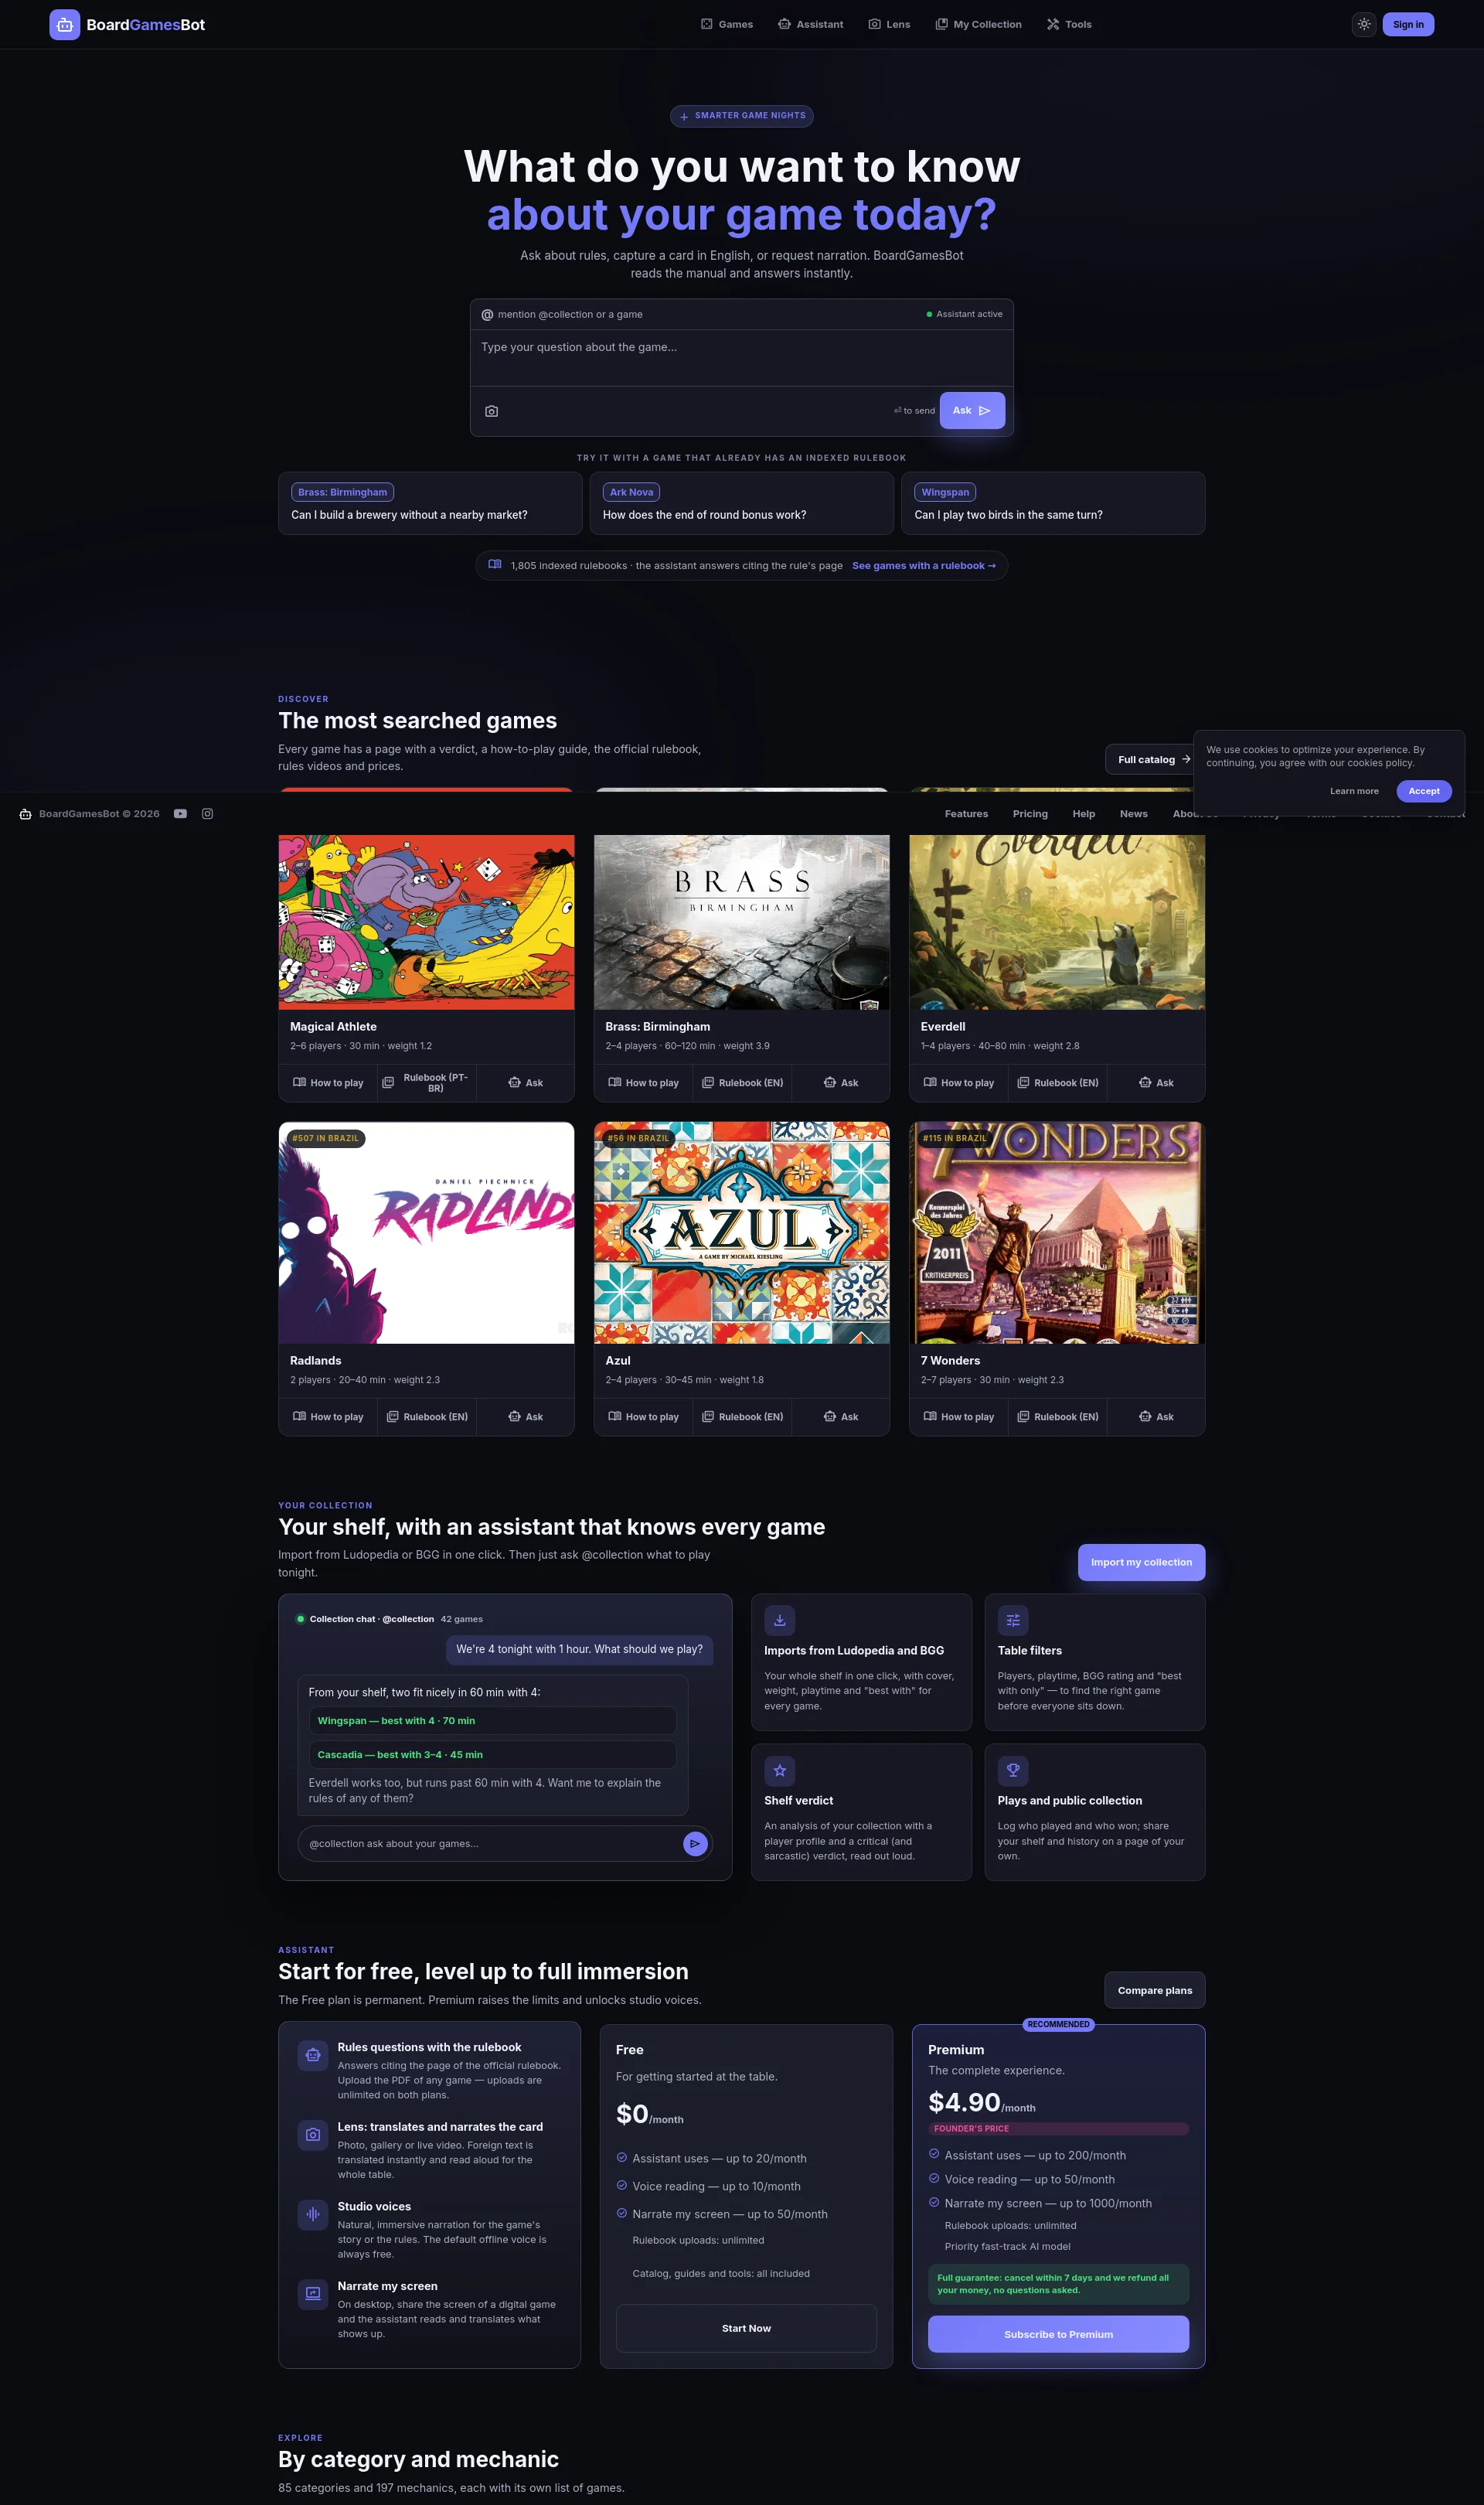
Task: Send the question with the Ask button
Action: (972, 410)
